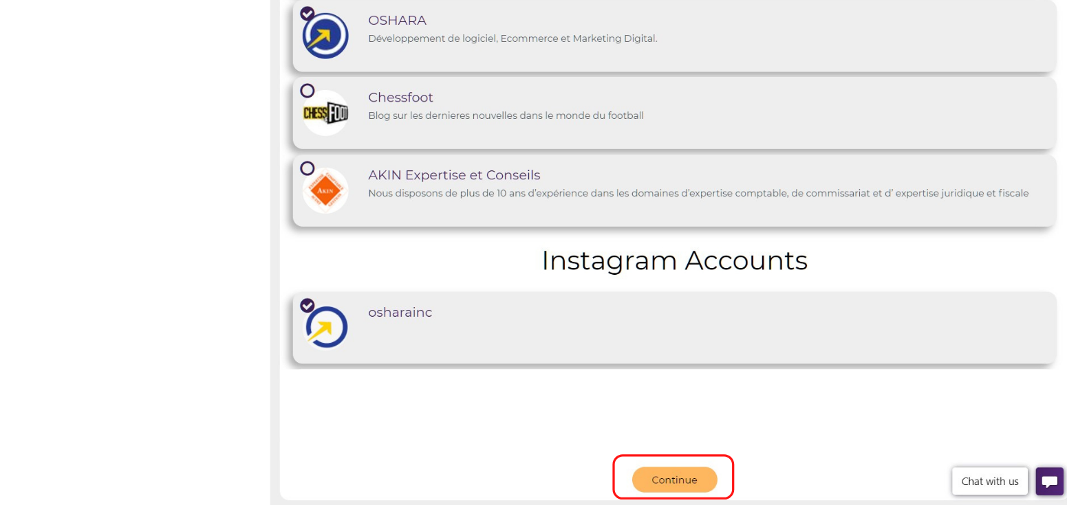
Task: Click the osharainc account card area
Action: click(674, 328)
